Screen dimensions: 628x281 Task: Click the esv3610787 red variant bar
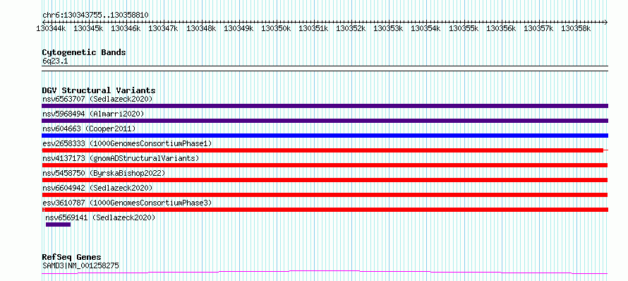pyautogui.click(x=325, y=210)
